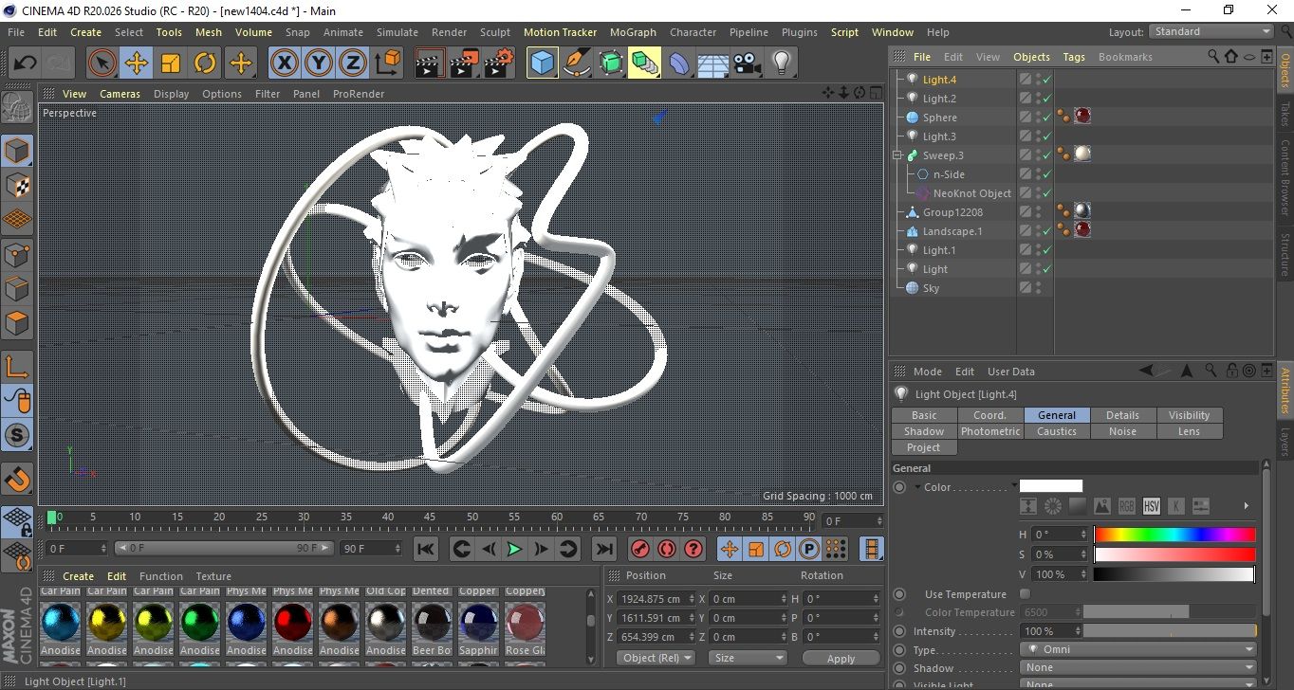
Task: Click the Record Active Objects button
Action: 639,549
